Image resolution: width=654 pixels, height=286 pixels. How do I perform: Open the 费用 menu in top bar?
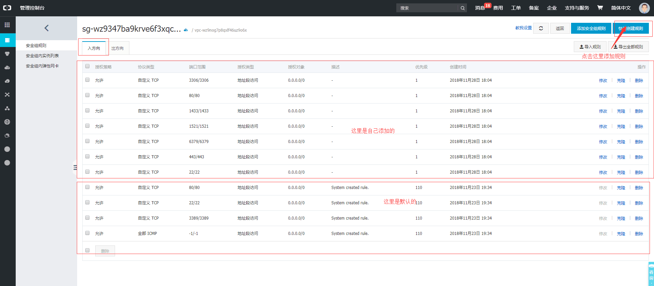tap(498, 8)
